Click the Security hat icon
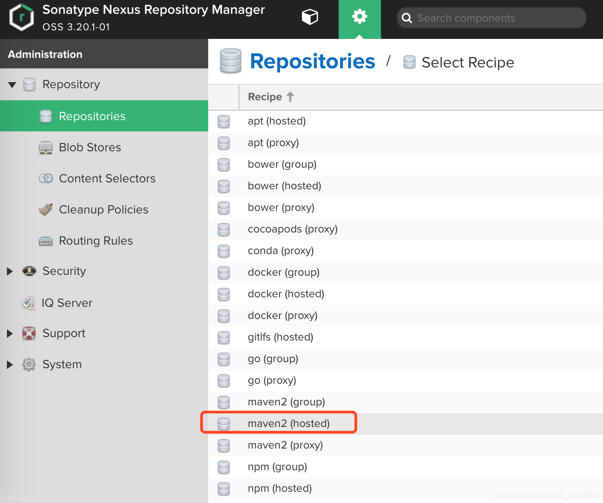The width and height of the screenshot is (603, 503). (29, 271)
